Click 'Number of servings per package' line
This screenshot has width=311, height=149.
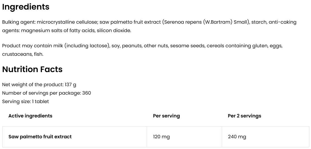point(46,93)
